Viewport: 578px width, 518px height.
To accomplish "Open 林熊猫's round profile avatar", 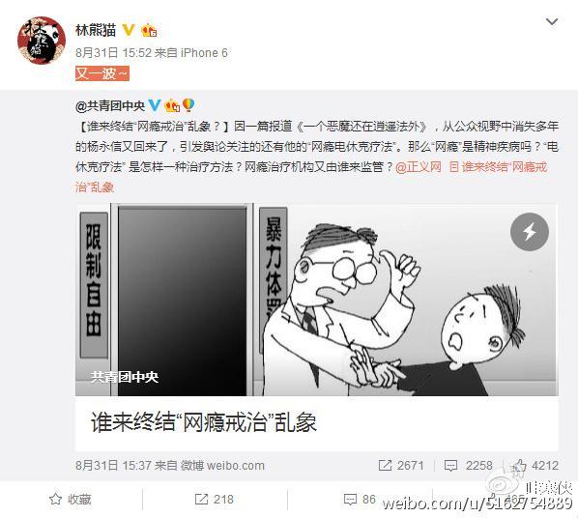I will pos(42,41).
